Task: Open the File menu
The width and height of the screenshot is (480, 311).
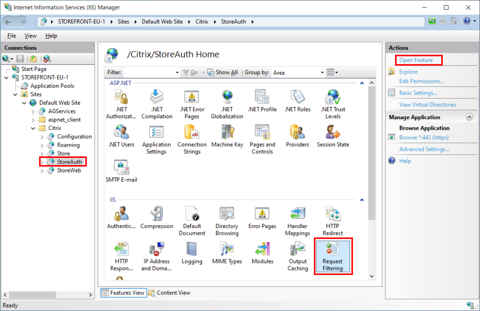Action: tap(12, 36)
